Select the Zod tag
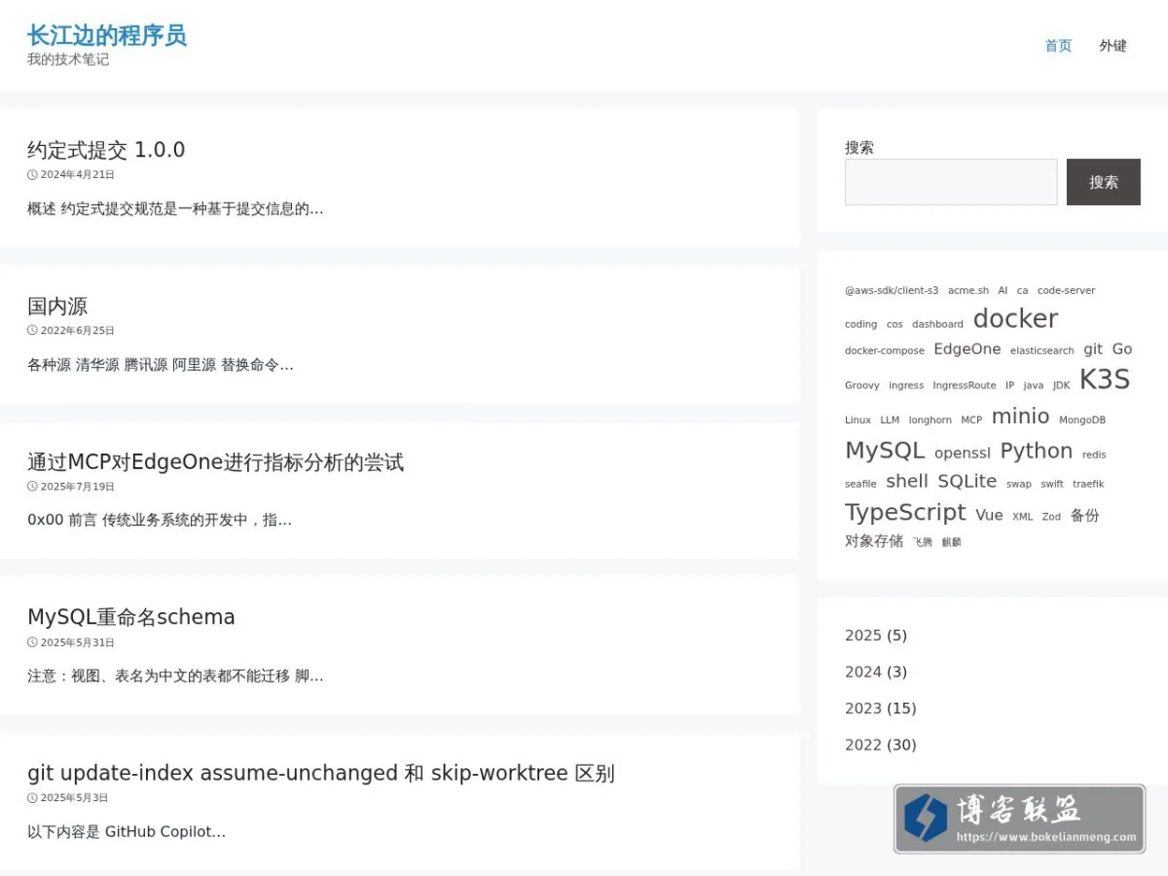The width and height of the screenshot is (1168, 876). (x=1051, y=517)
